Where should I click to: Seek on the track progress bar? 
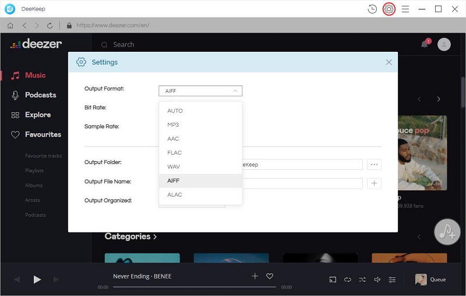[195, 287]
